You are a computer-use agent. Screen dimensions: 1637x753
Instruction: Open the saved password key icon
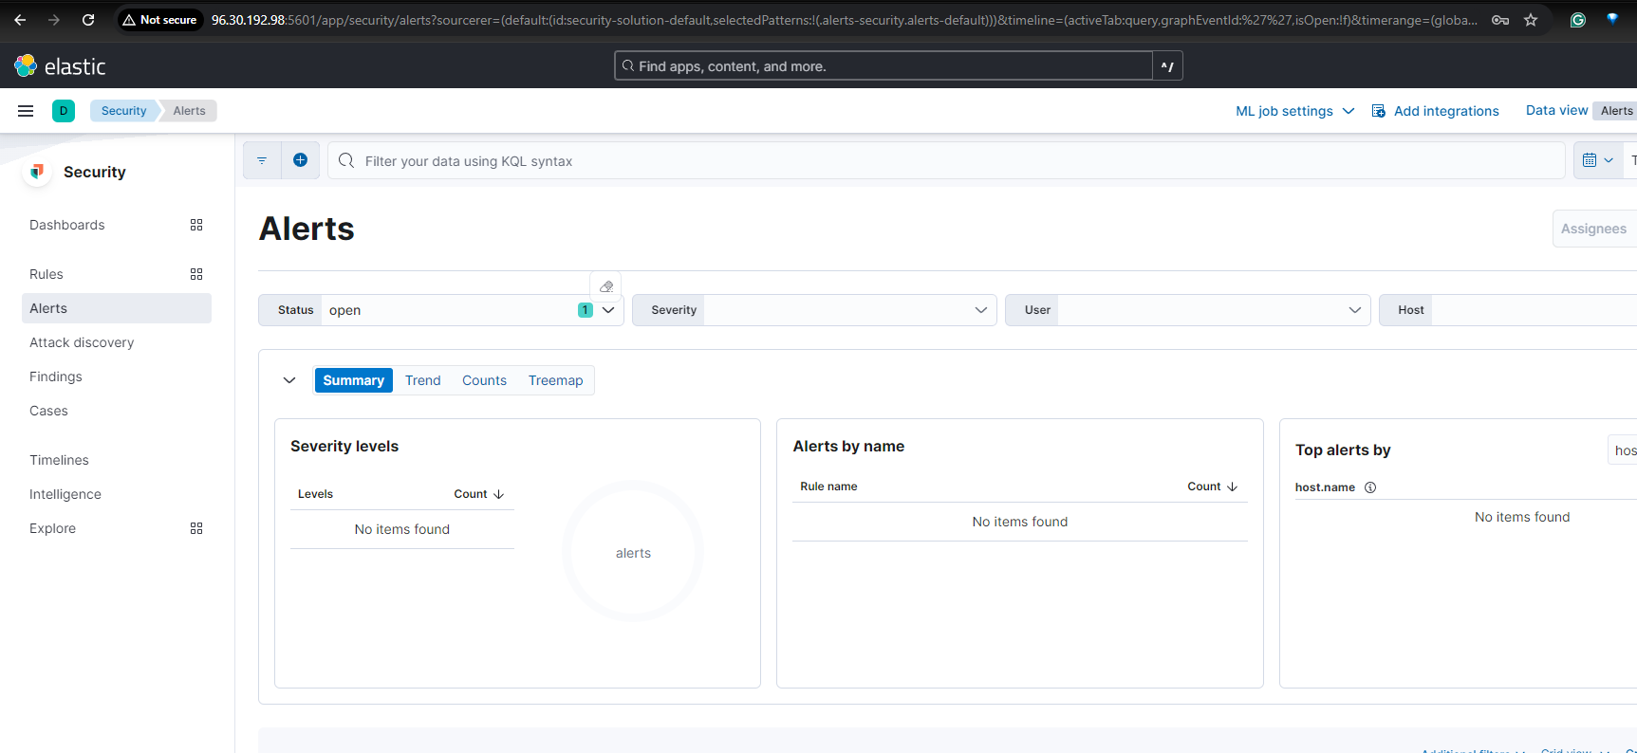(x=1500, y=20)
